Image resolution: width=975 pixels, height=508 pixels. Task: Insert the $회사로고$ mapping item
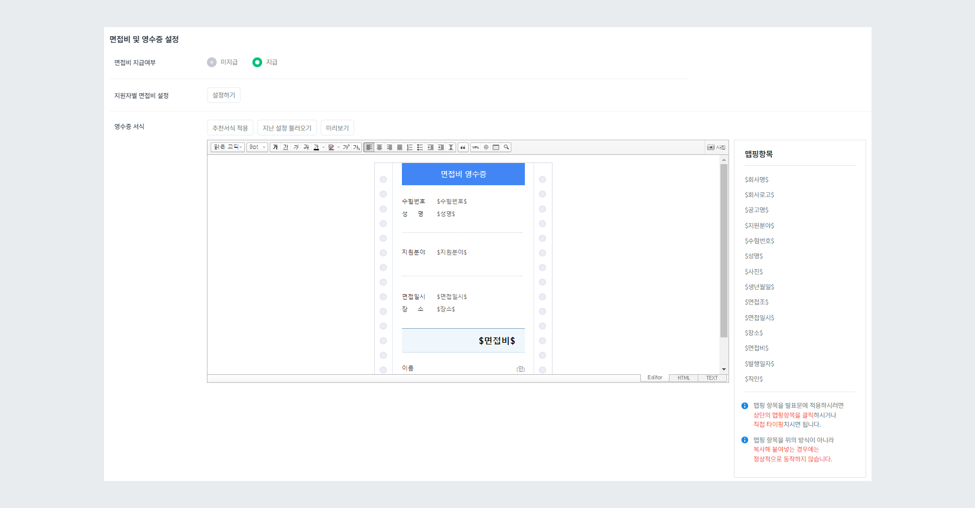[x=759, y=195]
